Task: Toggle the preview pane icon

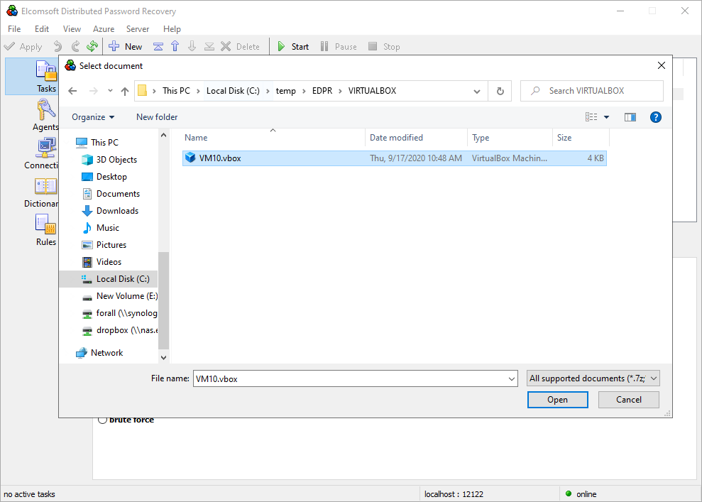Action: click(x=630, y=117)
